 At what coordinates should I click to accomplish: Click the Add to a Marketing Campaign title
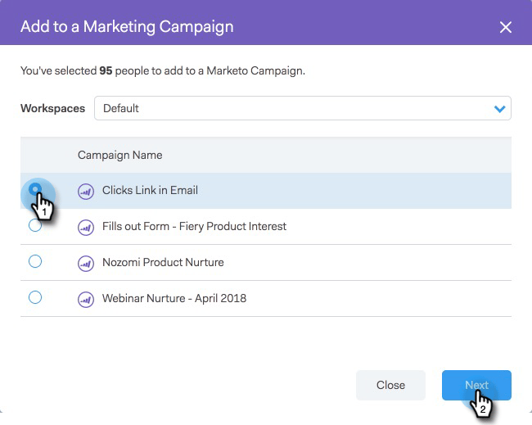point(127,26)
